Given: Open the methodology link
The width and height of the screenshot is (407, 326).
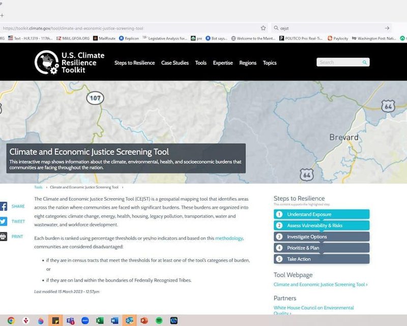Looking at the screenshot, I should (229, 238).
